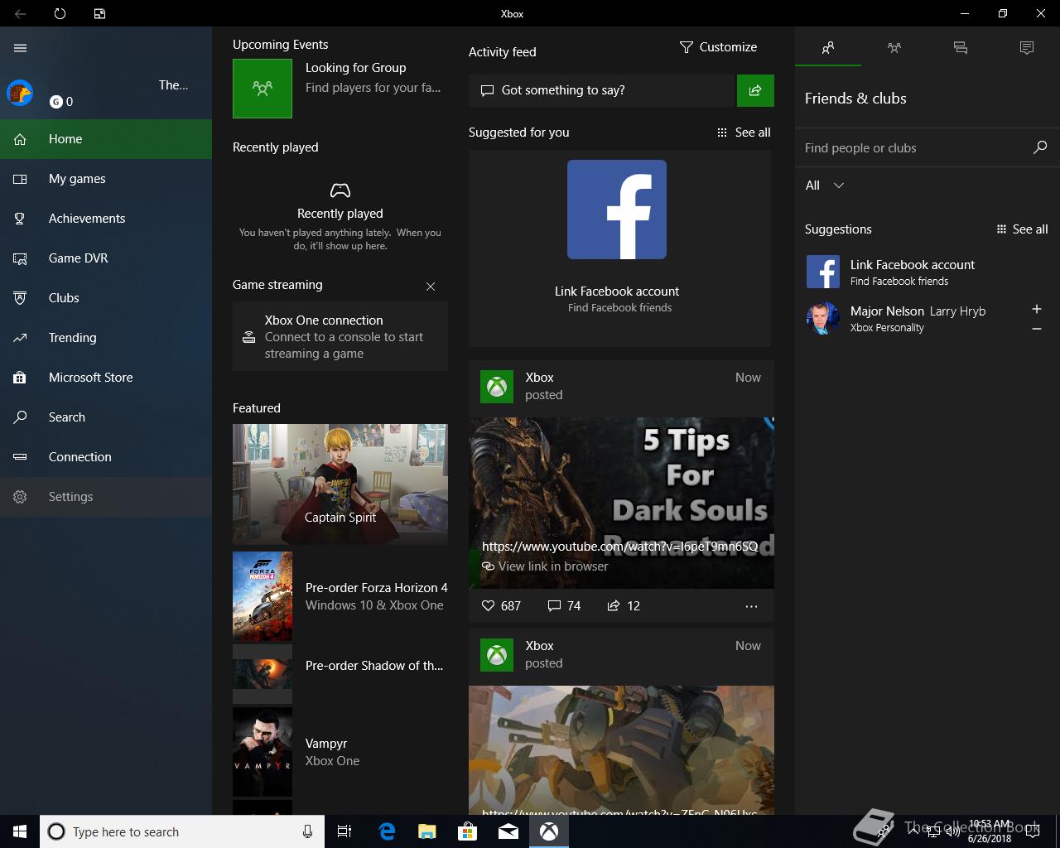Click the refresh icon in title bar
Viewport: 1060px width, 848px height.
pyautogui.click(x=60, y=13)
